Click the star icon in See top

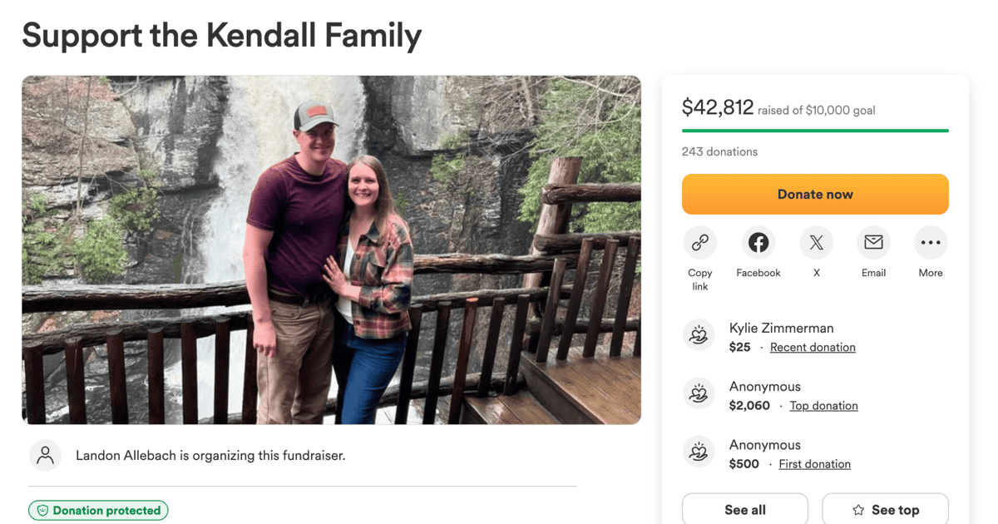(x=858, y=511)
